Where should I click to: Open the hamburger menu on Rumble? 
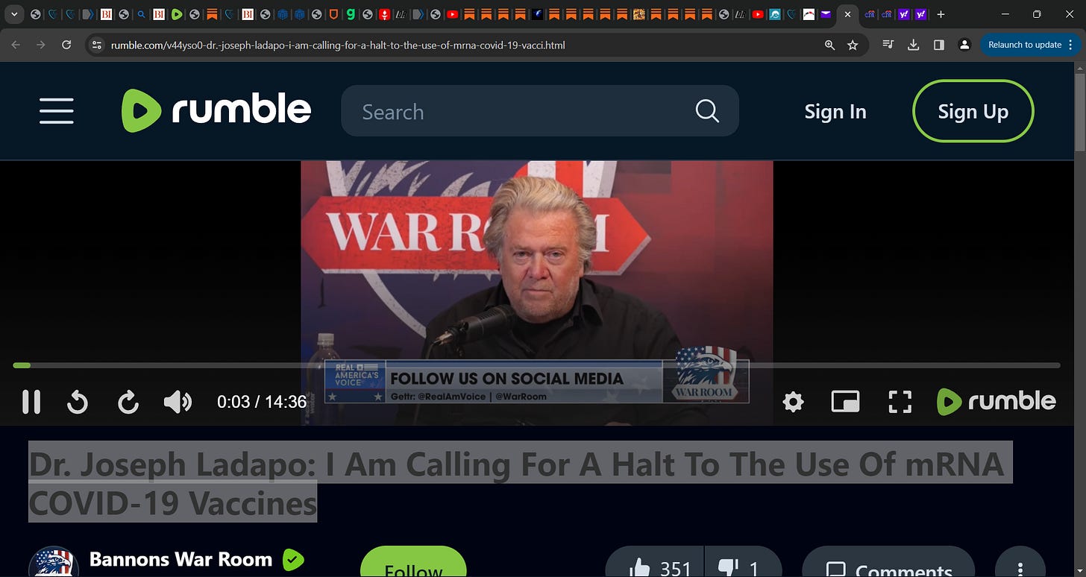pyautogui.click(x=57, y=111)
